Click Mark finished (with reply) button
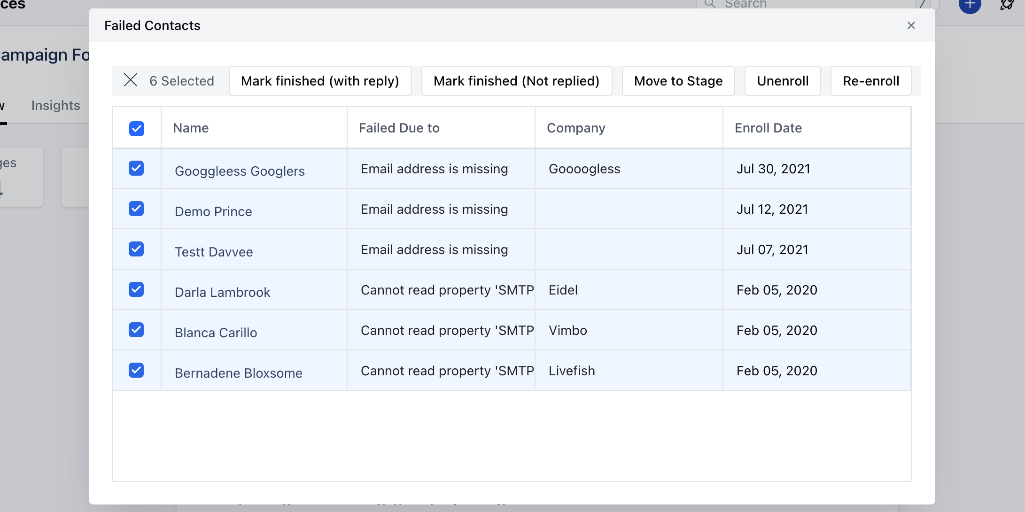 pos(320,81)
